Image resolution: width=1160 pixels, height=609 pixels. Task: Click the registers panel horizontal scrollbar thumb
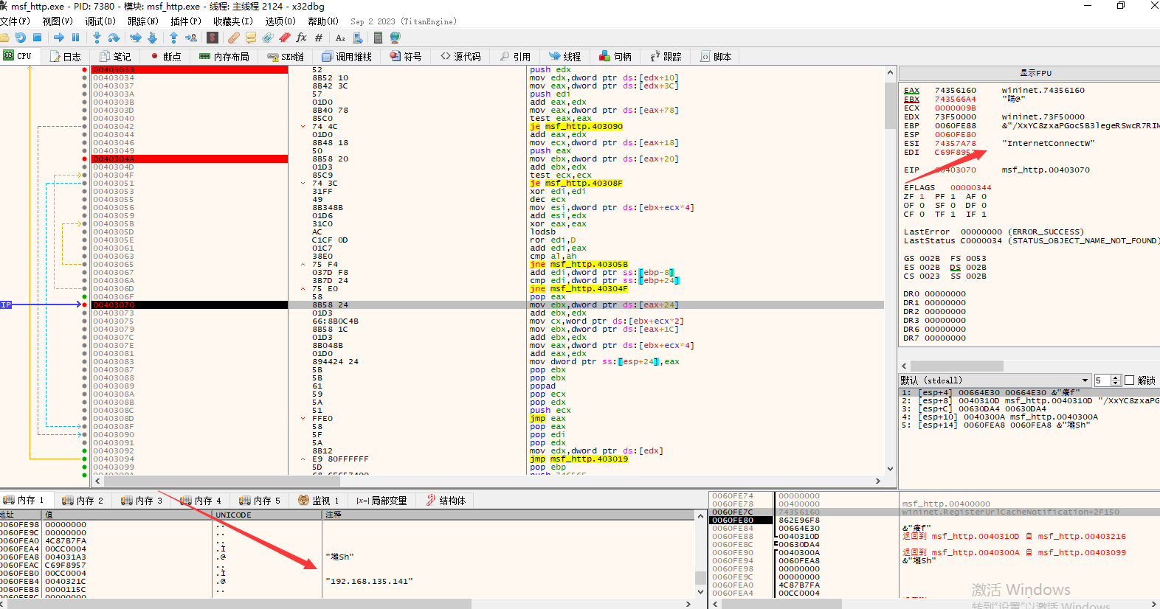click(x=956, y=366)
